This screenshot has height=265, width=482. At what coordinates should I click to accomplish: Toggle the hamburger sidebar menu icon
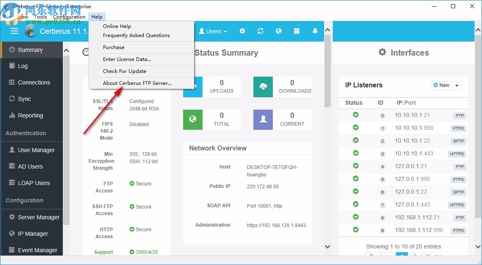(x=14, y=31)
